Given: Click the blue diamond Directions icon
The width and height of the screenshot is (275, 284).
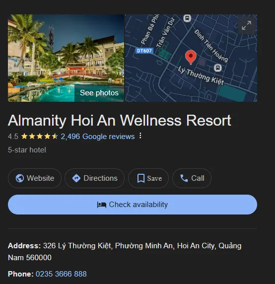Looking at the screenshot, I should click(x=76, y=178).
